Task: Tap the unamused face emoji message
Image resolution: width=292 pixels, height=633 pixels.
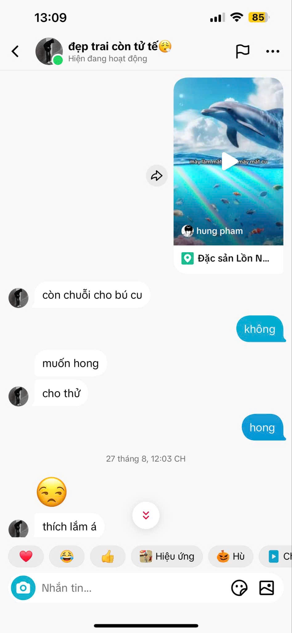Action: click(x=52, y=492)
